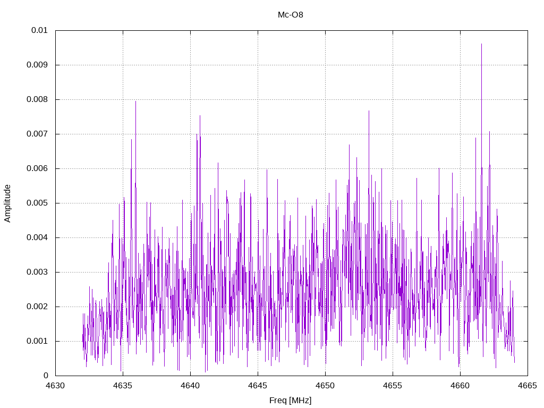
Task: Click x-axis tick label 4630
Action: click(55, 386)
